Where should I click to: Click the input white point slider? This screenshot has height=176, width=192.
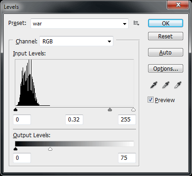tap(133, 109)
